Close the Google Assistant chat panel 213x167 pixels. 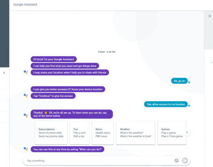tap(210, 16)
